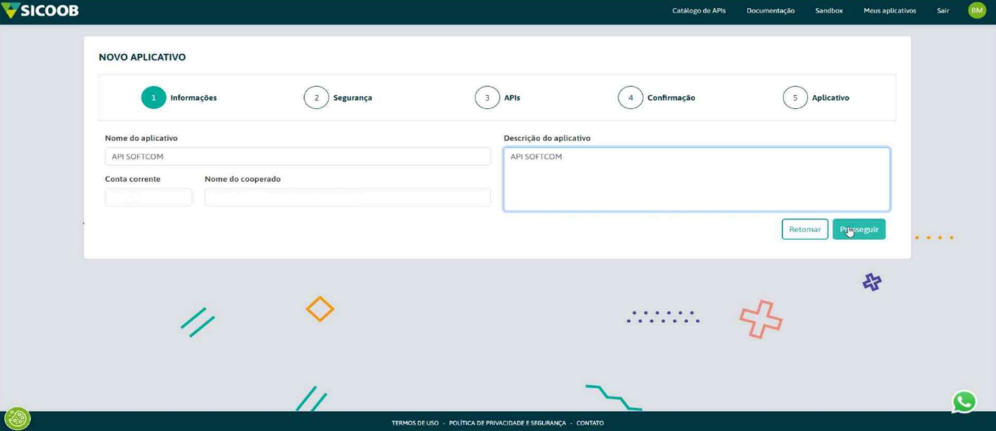Screen dimensions: 996x431
Task: Select step 5 Aplicativo circle
Action: coord(795,98)
